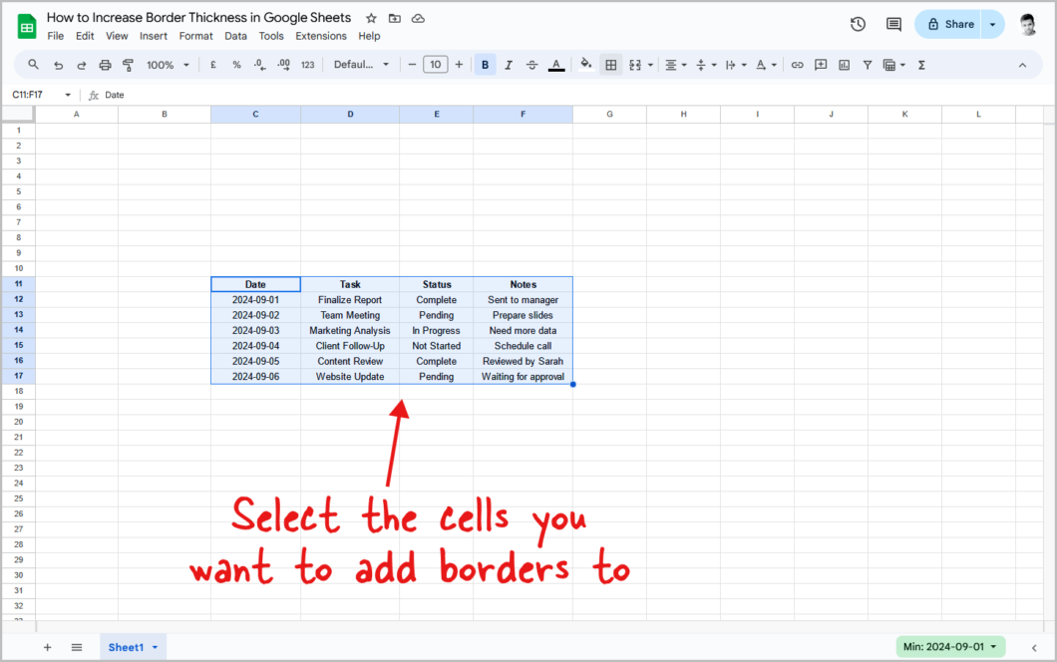Select the Paint format roller icon
Screen dimensions: 1057x662
pyautogui.click(x=128, y=65)
